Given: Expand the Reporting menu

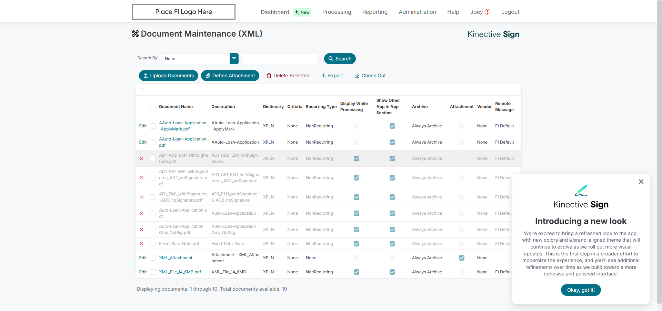Looking at the screenshot, I should pos(375,12).
